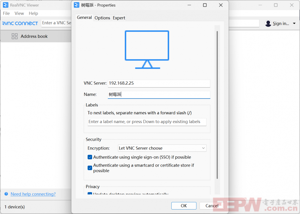Open the Encryption dropdown
Viewport: 300px width, 214px height.
(162, 148)
